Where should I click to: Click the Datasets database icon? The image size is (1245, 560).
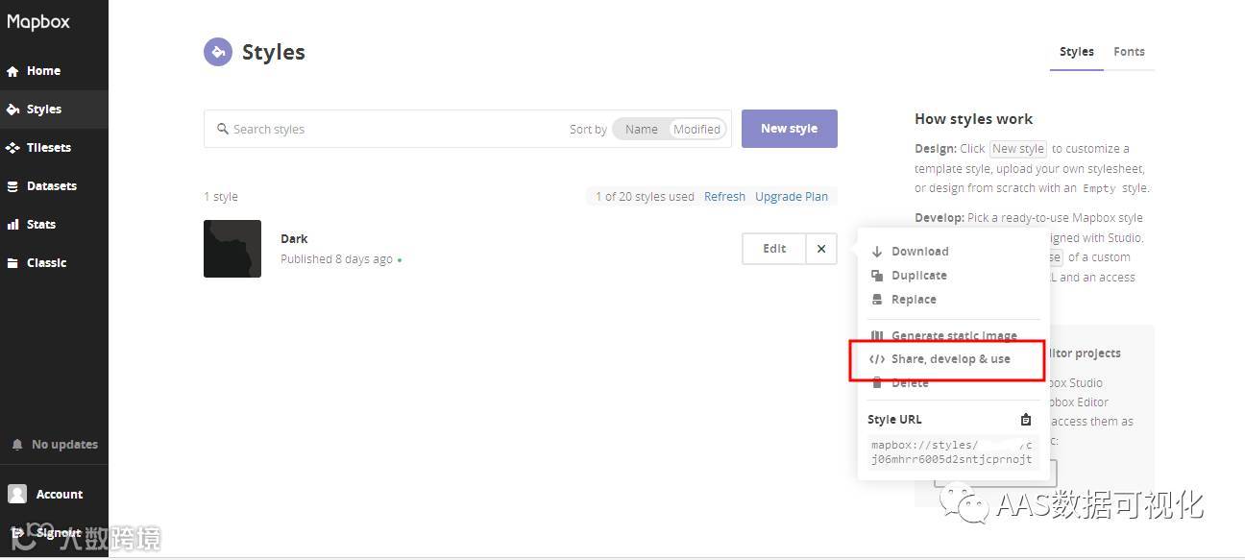click(12, 186)
